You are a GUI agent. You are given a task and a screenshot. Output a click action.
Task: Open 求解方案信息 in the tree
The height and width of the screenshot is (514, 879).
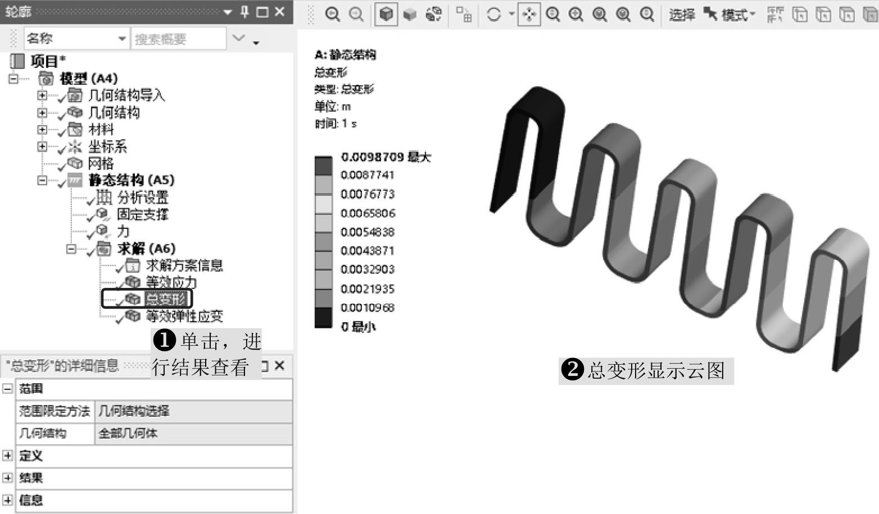184,265
